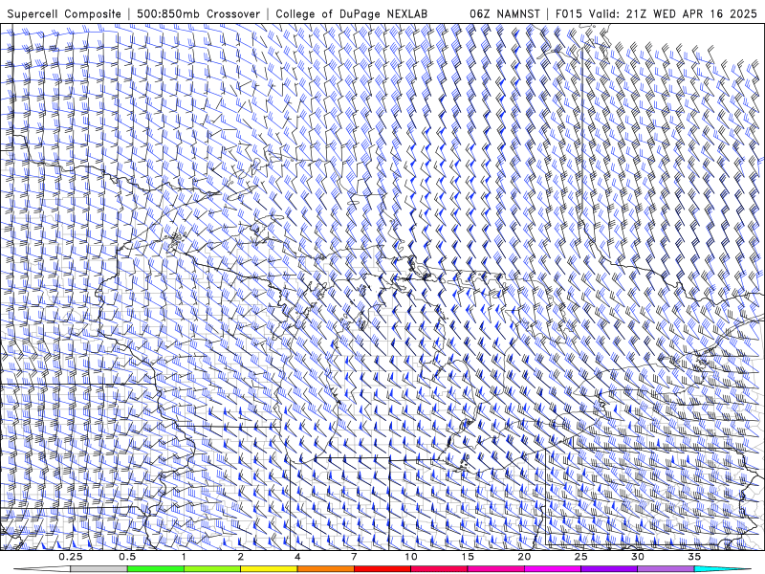Screen dimensions: 765x574
Task: Pick the gray color bar segment
Action: tap(99, 569)
